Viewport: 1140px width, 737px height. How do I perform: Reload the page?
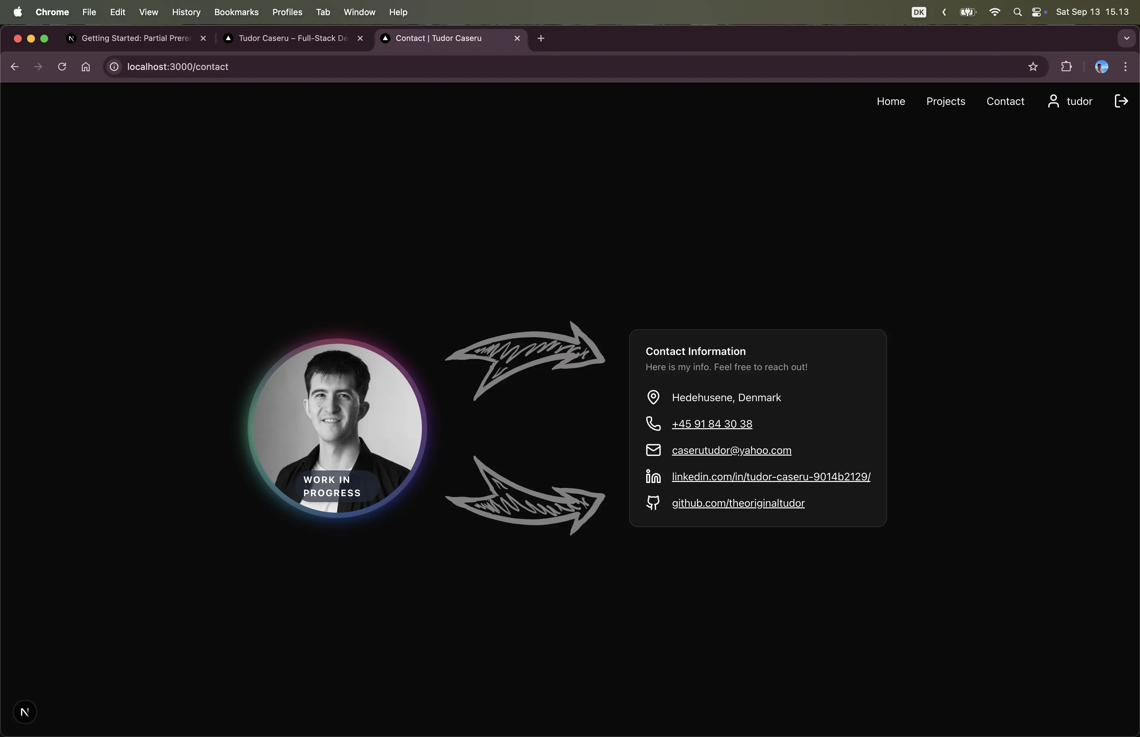(62, 67)
